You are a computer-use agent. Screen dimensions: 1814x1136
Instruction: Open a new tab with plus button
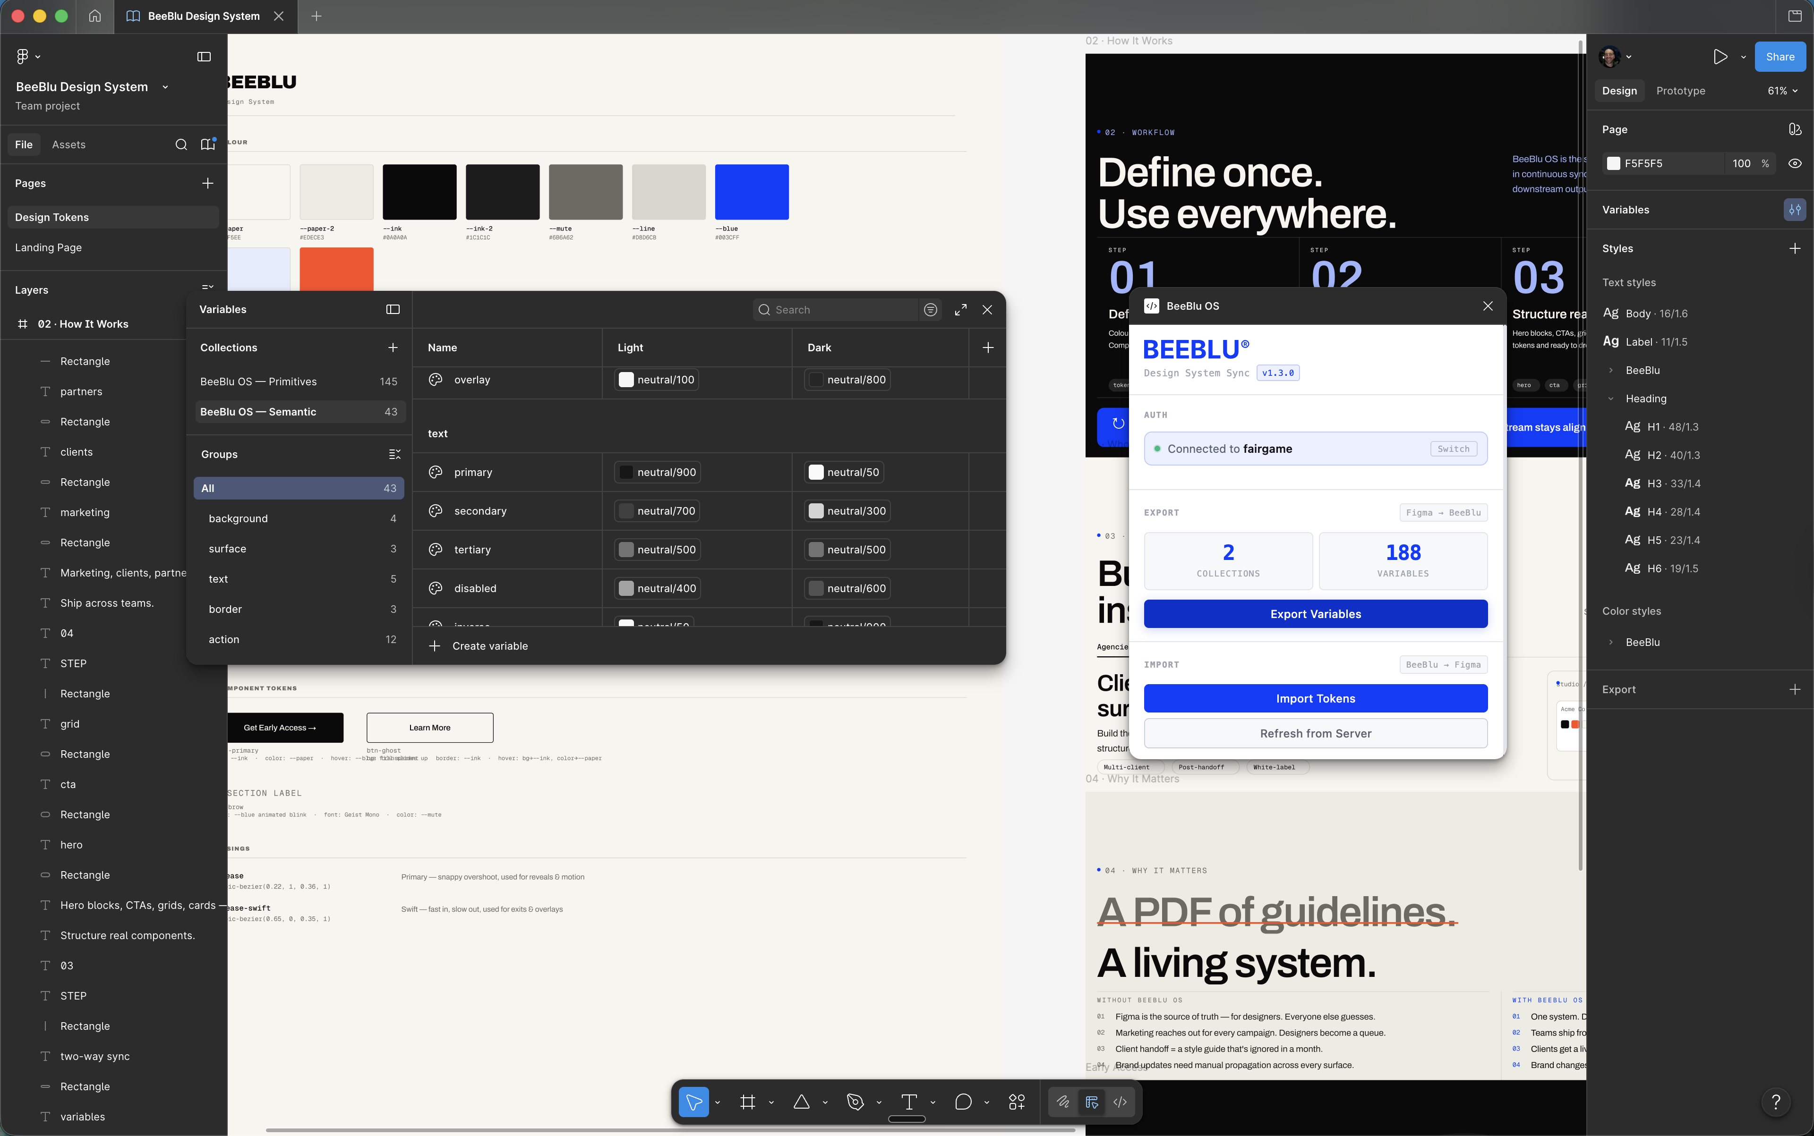coord(317,16)
